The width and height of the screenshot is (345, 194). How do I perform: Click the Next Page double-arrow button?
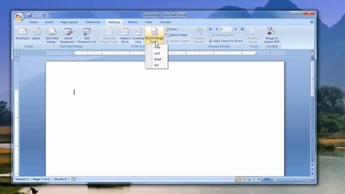pyautogui.click(x=312, y=174)
